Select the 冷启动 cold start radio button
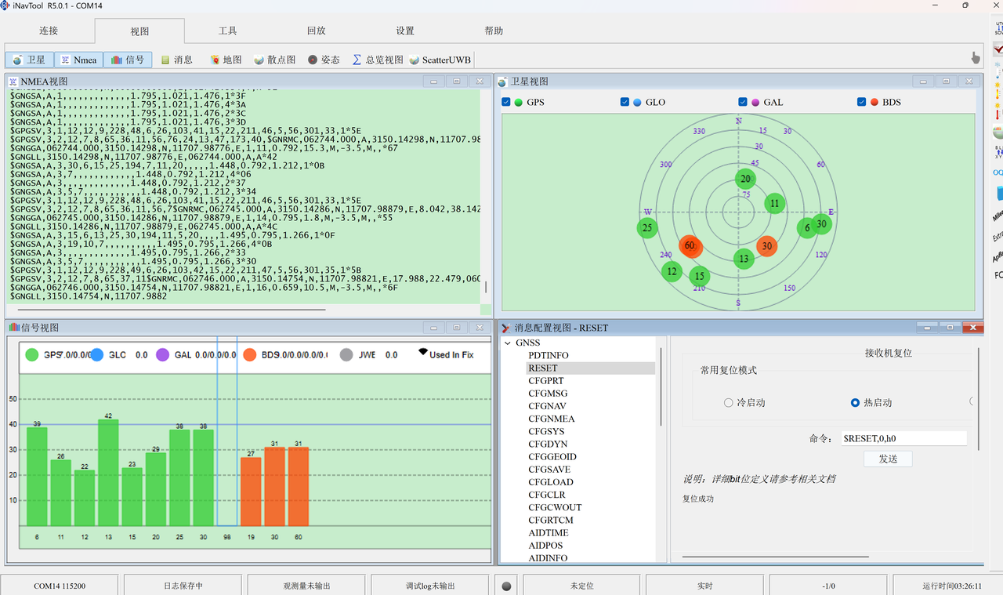Viewport: 1003px width, 595px height. click(730, 402)
